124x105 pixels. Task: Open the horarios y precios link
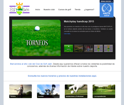(x=62, y=76)
